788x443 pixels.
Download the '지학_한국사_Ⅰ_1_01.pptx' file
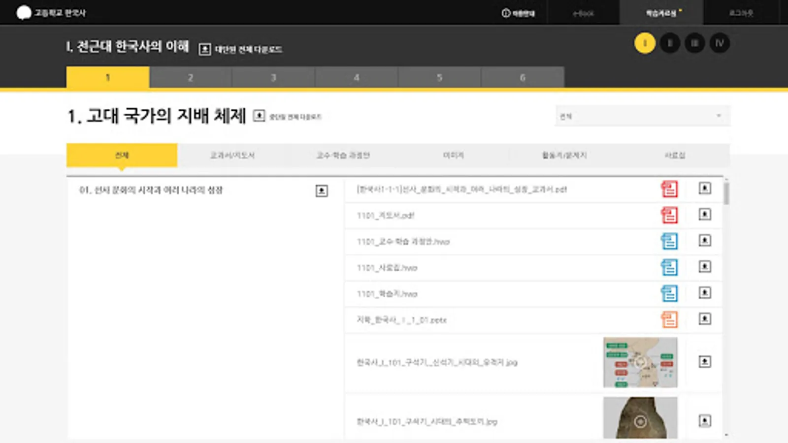[x=705, y=319]
